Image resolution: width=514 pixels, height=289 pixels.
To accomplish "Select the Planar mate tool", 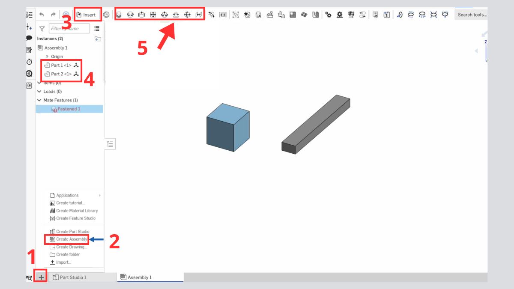I will [x=153, y=15].
